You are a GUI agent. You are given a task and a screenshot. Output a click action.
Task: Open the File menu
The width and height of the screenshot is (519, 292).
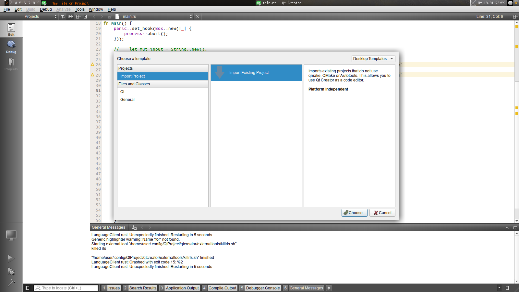pos(7,9)
